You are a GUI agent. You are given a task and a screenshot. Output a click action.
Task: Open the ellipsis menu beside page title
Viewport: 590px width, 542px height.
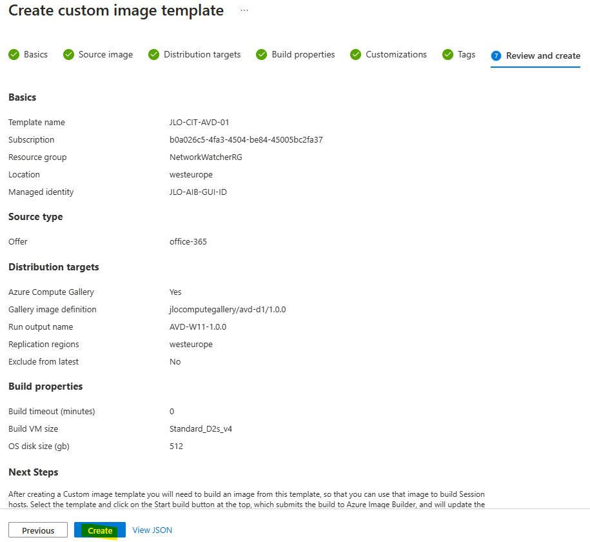244,10
